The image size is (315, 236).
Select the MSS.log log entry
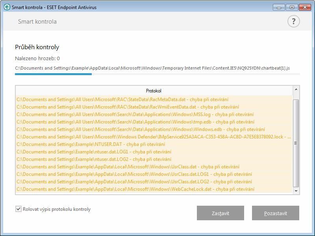154,114
